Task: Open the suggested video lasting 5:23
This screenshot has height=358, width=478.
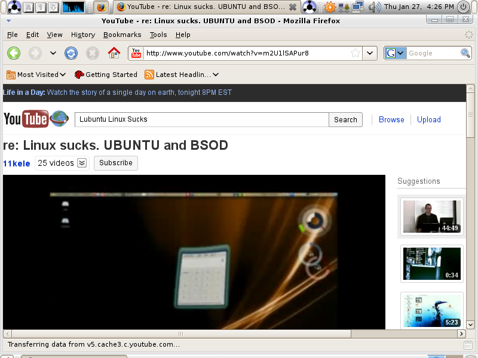Action: coord(431,310)
